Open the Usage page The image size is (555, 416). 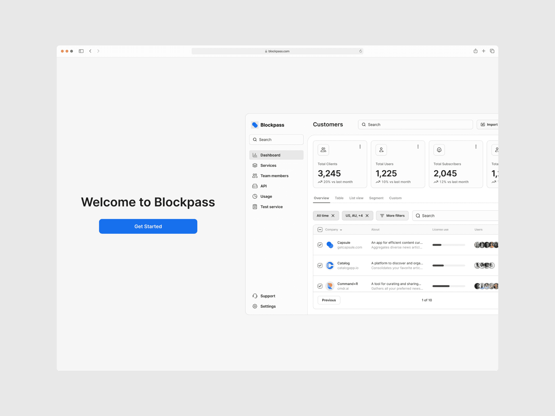tap(266, 196)
